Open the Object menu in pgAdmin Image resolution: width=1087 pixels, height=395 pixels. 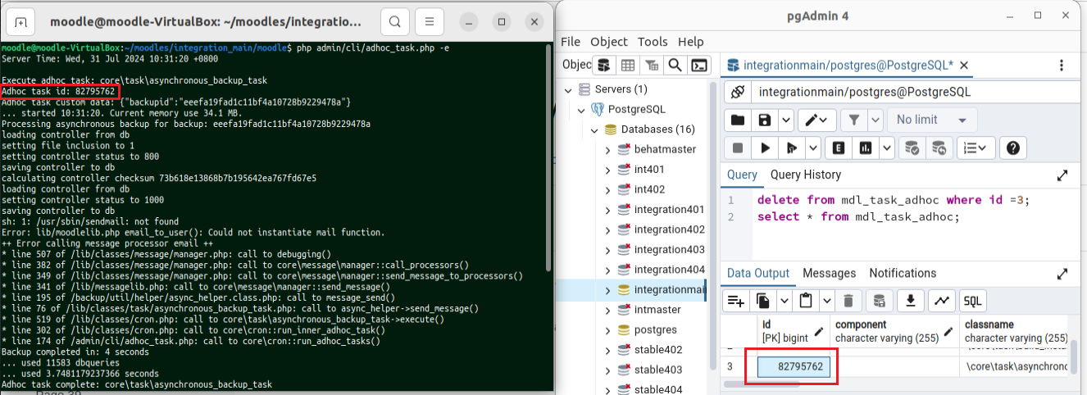[609, 42]
